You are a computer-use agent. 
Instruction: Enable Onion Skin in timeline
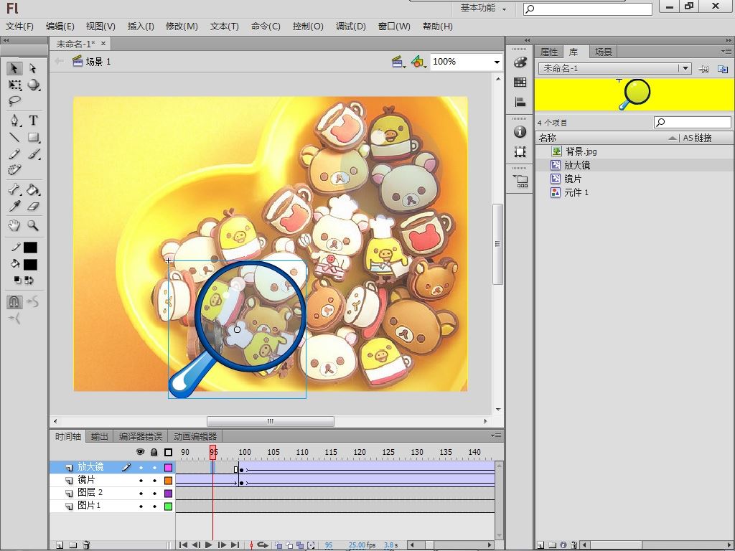278,545
